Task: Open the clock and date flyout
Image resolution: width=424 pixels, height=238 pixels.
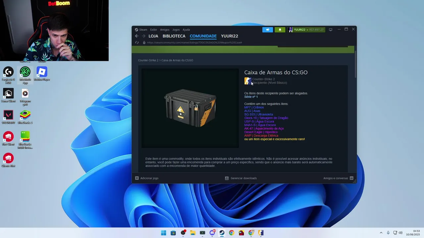Action: coord(413,233)
